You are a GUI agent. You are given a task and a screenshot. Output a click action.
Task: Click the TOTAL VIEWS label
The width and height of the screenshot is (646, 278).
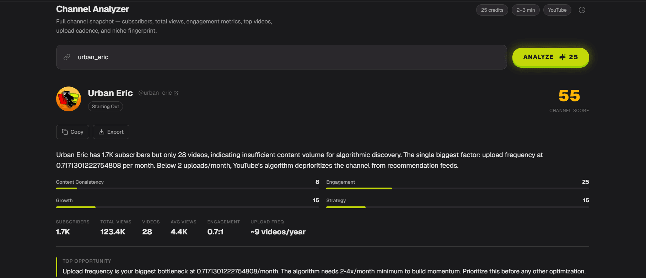[116, 222]
